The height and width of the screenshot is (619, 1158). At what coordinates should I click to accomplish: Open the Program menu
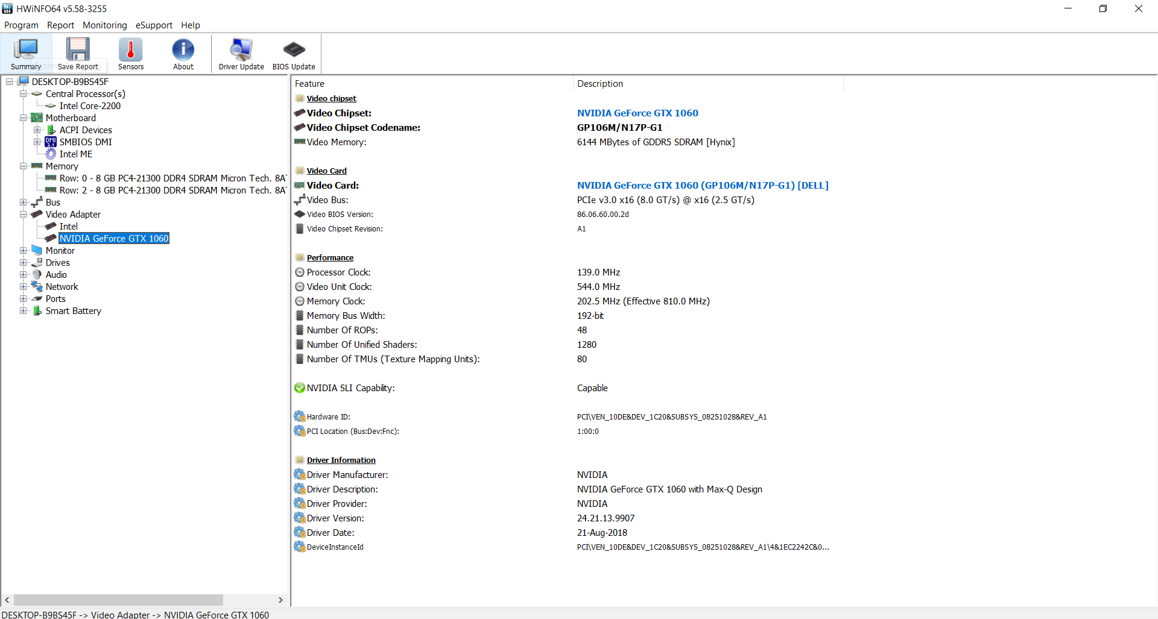coord(21,25)
